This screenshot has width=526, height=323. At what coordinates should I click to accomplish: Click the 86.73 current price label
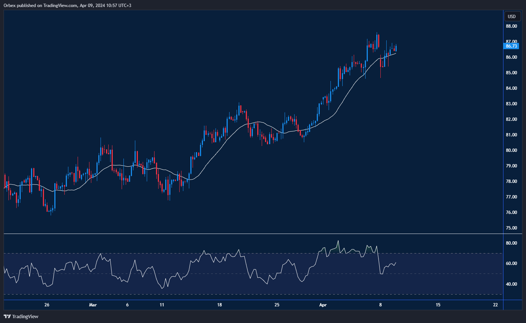coord(511,46)
